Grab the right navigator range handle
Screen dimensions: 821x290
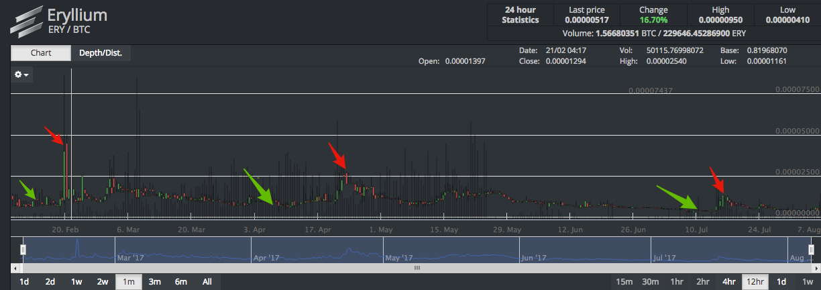pos(811,250)
